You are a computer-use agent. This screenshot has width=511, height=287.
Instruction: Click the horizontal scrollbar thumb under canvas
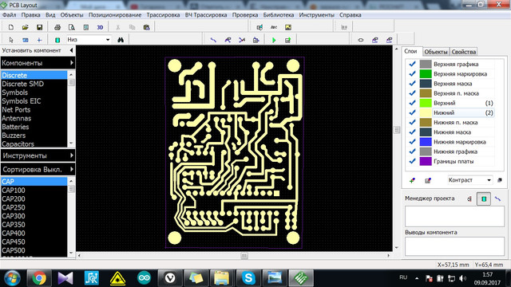(x=244, y=256)
